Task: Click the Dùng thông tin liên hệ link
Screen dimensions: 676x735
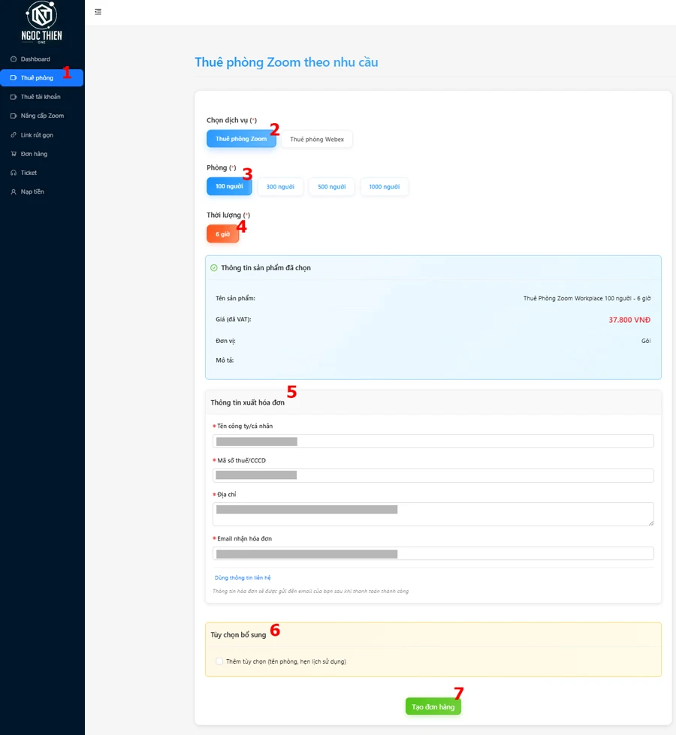Action: (x=242, y=578)
